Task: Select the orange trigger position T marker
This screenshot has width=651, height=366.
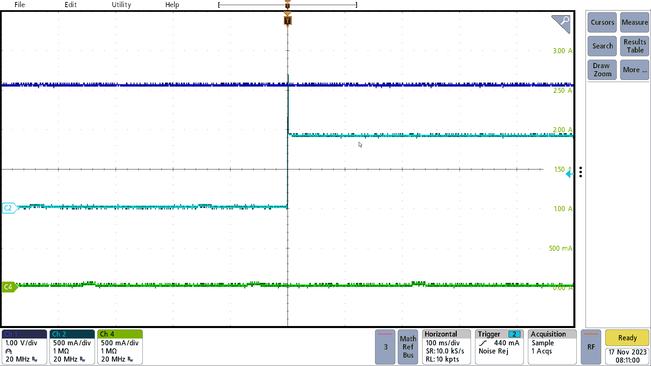Action: [x=288, y=21]
